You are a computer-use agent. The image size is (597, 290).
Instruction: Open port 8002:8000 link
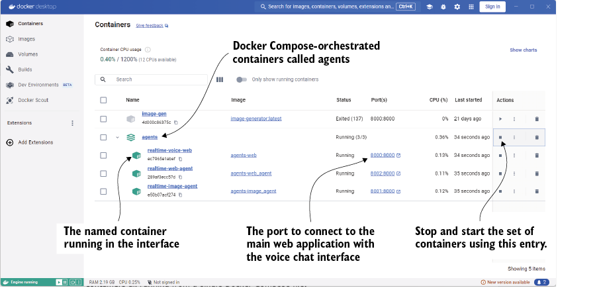point(385,173)
